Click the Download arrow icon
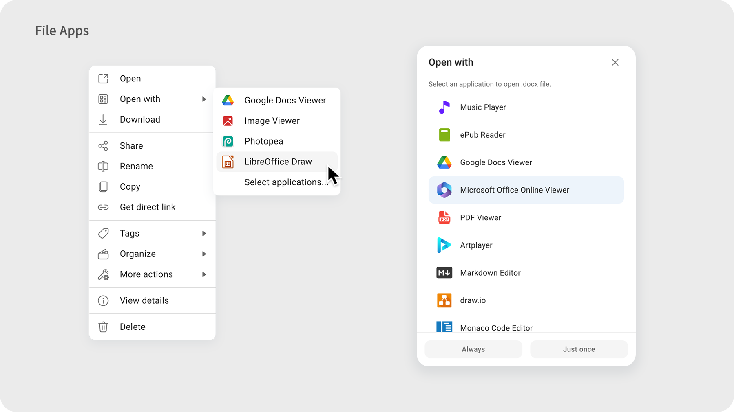The height and width of the screenshot is (412, 734). click(103, 119)
